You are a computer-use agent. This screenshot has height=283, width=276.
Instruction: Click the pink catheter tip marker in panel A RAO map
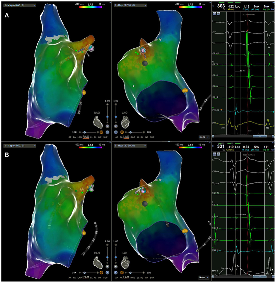(x=91, y=48)
